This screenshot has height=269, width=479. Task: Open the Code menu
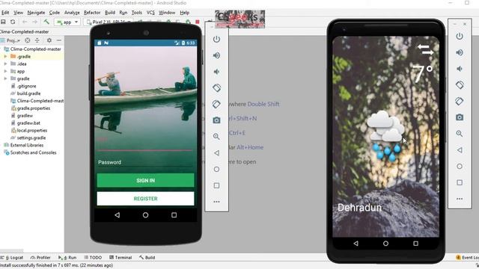[55, 13]
